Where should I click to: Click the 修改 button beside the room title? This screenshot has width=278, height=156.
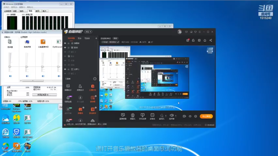115,38
